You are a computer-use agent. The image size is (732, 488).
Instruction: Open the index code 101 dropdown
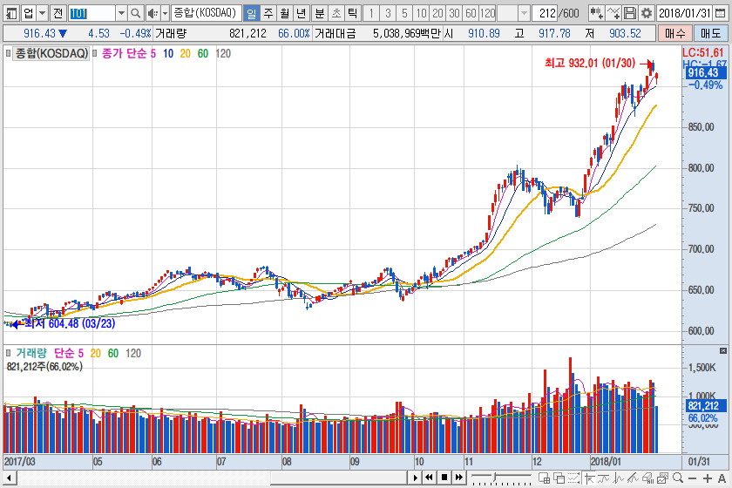121,13
